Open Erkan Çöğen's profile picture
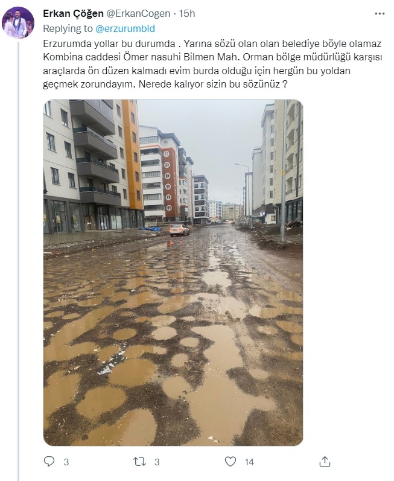 click(18, 23)
